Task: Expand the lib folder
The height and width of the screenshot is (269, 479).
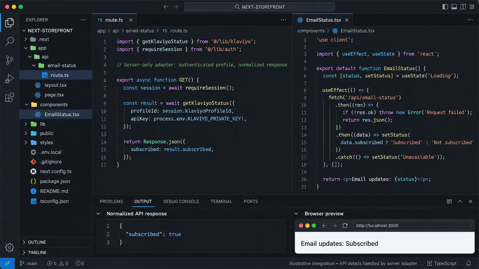Action: point(26,124)
